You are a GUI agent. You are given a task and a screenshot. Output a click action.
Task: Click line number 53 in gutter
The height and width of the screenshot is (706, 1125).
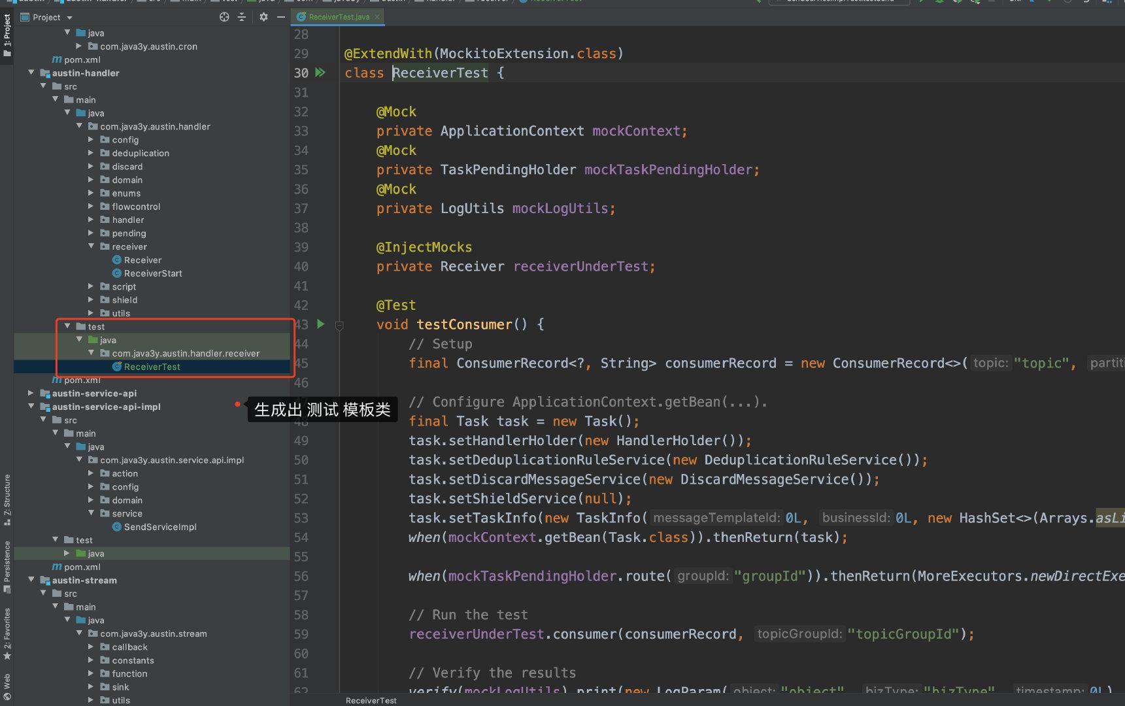[301, 518]
